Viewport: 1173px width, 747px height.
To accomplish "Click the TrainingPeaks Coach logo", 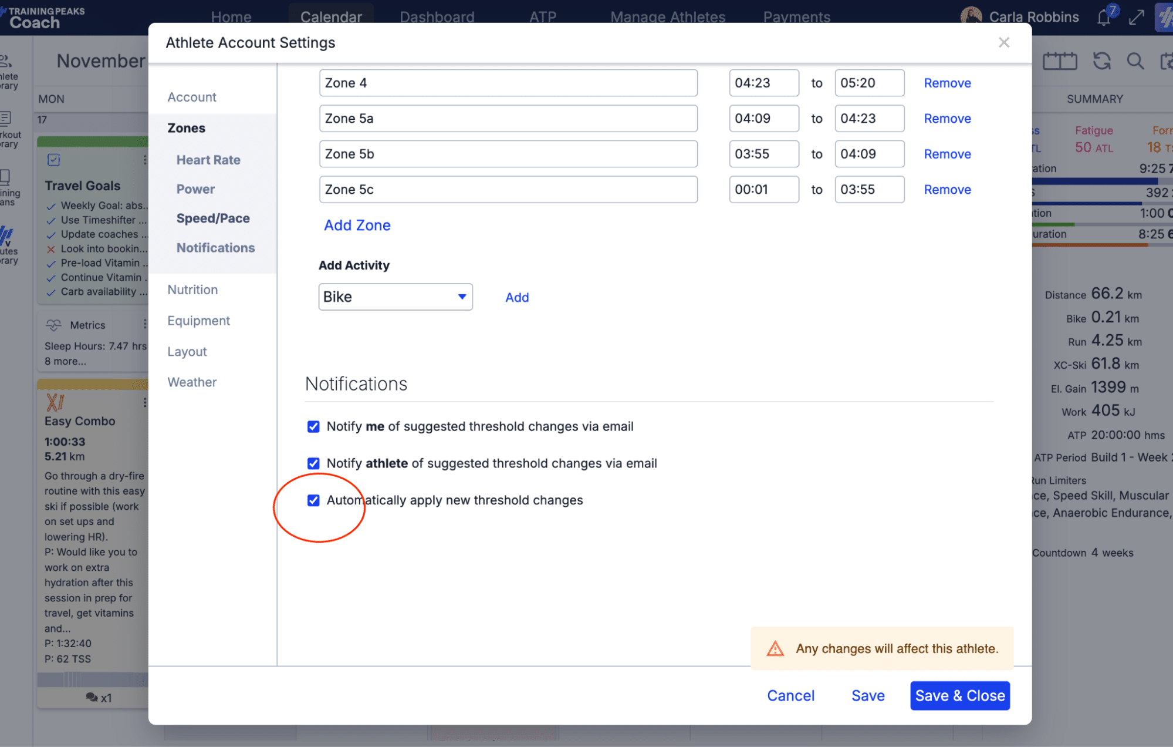I will [x=43, y=18].
